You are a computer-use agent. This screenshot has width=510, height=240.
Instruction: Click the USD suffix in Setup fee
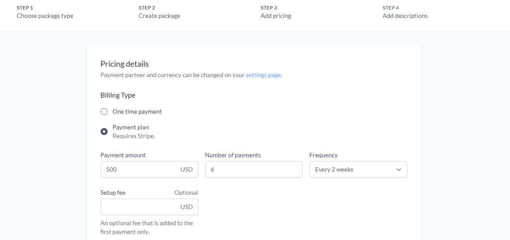point(187,207)
